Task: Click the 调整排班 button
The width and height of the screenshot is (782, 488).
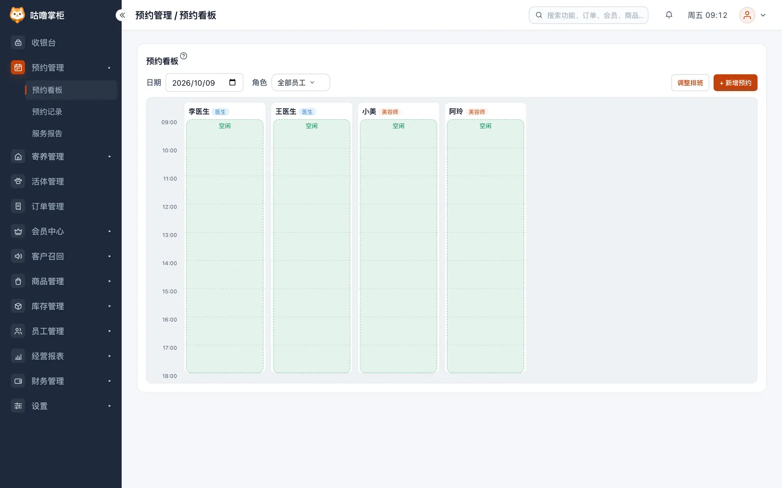Action: click(690, 83)
